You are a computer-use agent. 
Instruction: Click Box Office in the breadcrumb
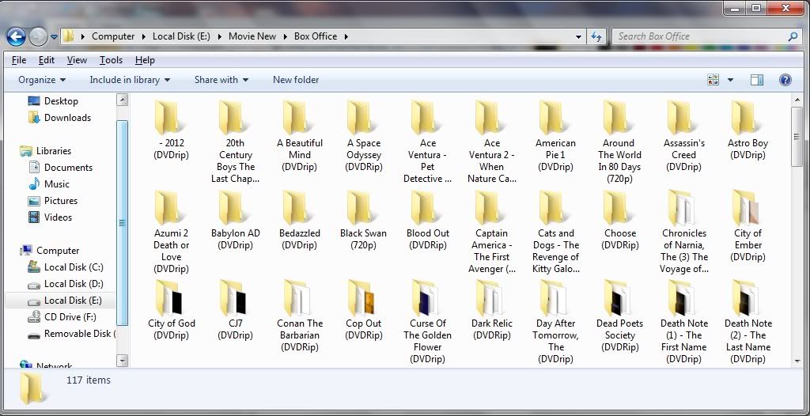click(315, 36)
